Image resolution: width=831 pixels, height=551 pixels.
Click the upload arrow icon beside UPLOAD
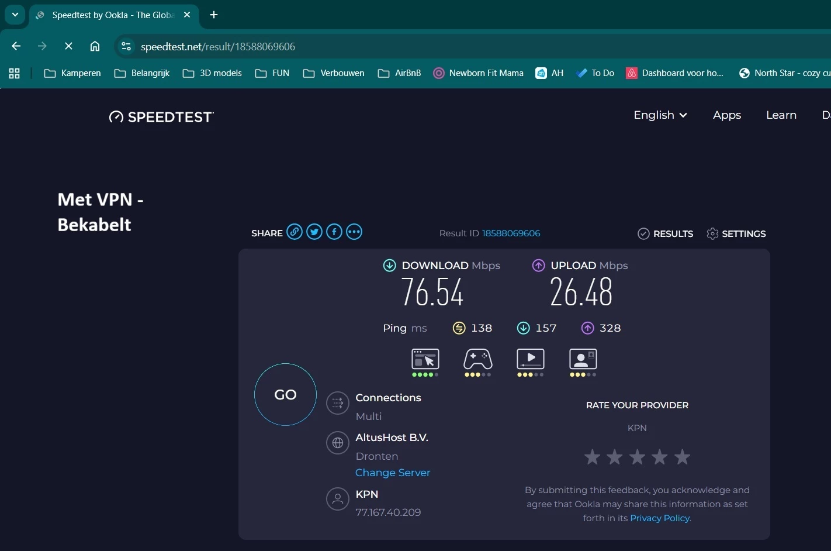(x=539, y=266)
